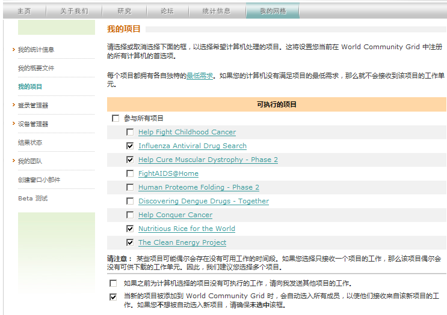Uncheck Nutritious Rice for the World
This screenshot has width=447, height=315.
click(130, 229)
